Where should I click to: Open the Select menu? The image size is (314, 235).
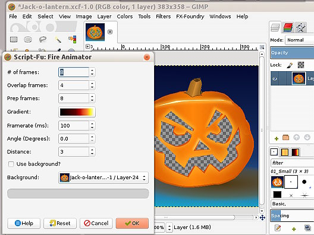(x=45, y=17)
